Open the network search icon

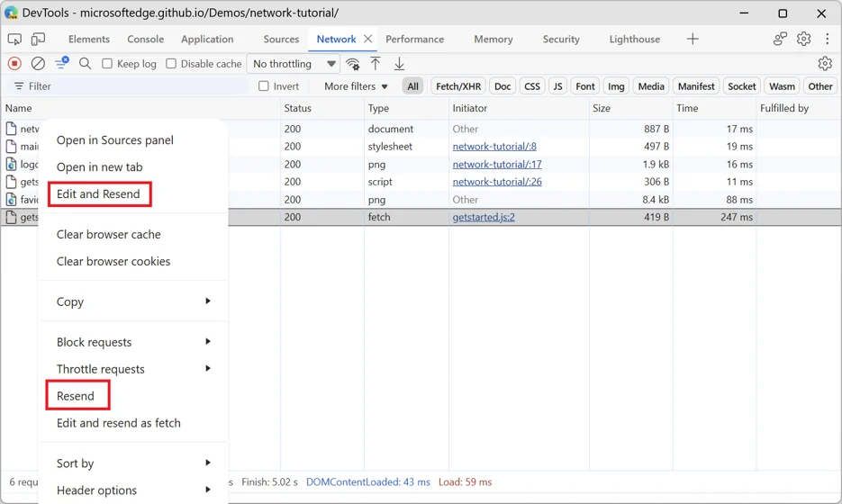[x=85, y=64]
